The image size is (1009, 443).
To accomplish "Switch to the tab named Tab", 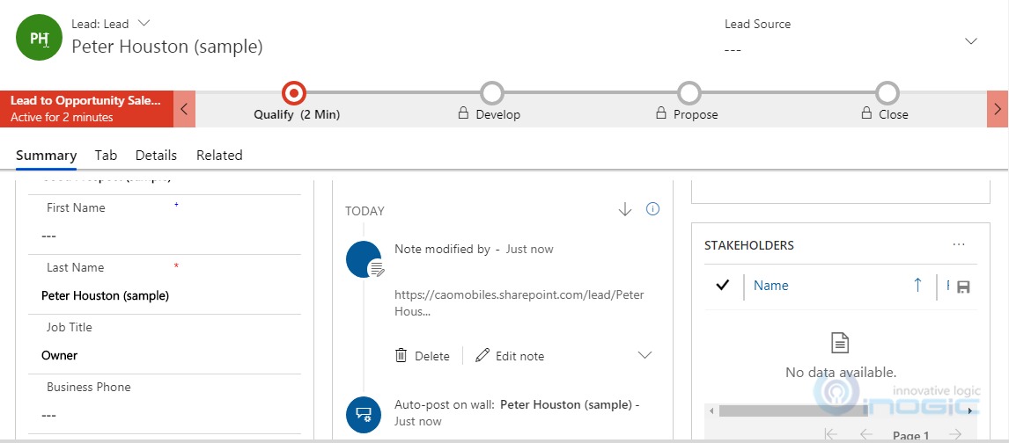I will point(107,156).
